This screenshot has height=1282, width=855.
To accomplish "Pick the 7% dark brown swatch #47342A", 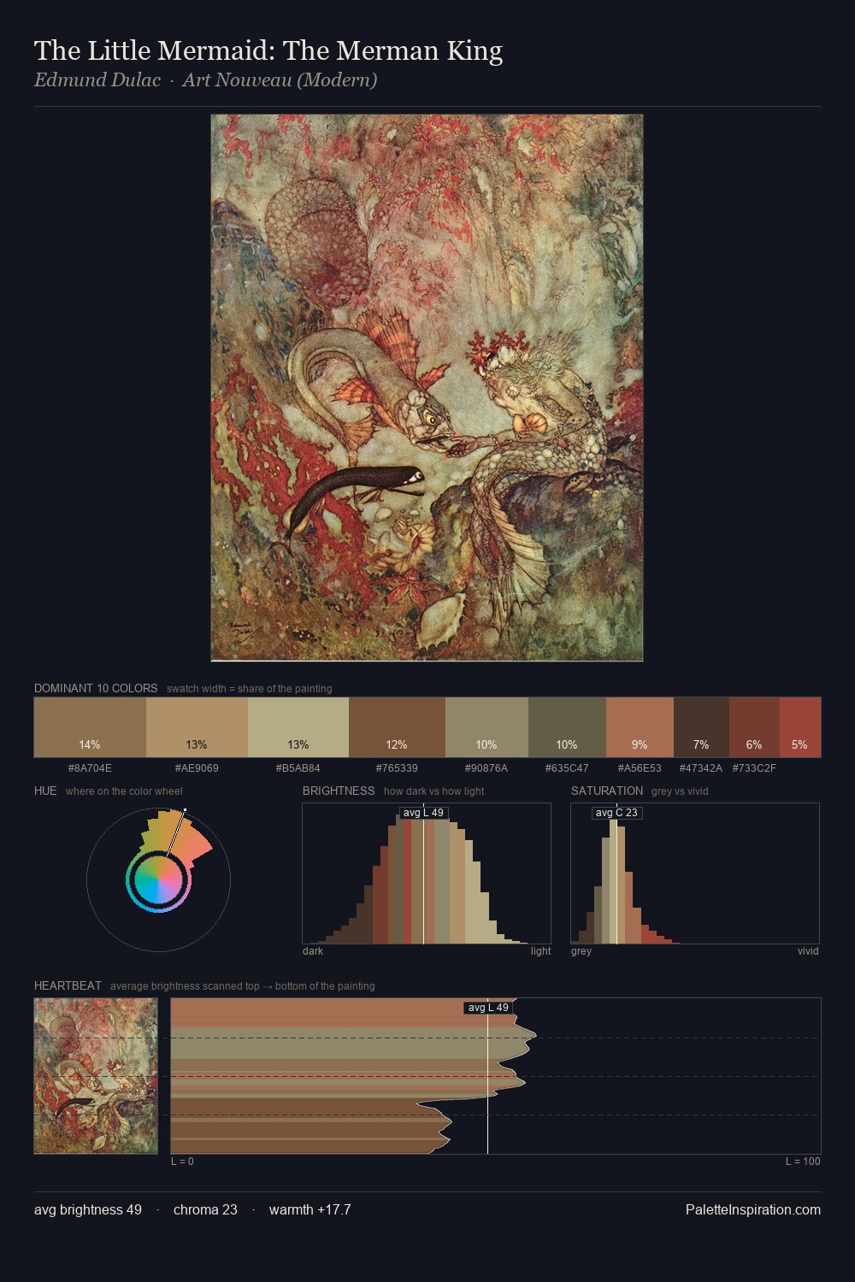I will click(x=701, y=727).
